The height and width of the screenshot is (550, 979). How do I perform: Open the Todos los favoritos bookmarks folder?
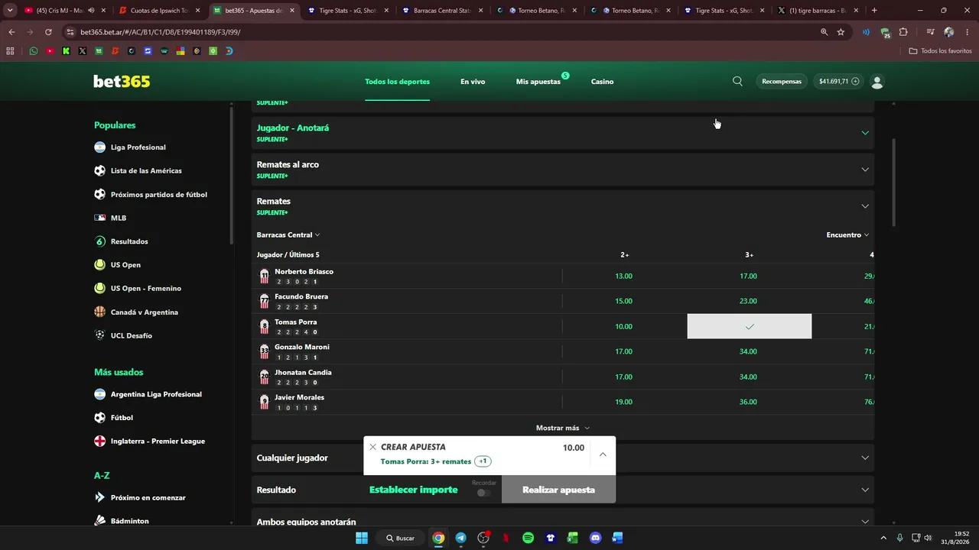pos(940,51)
